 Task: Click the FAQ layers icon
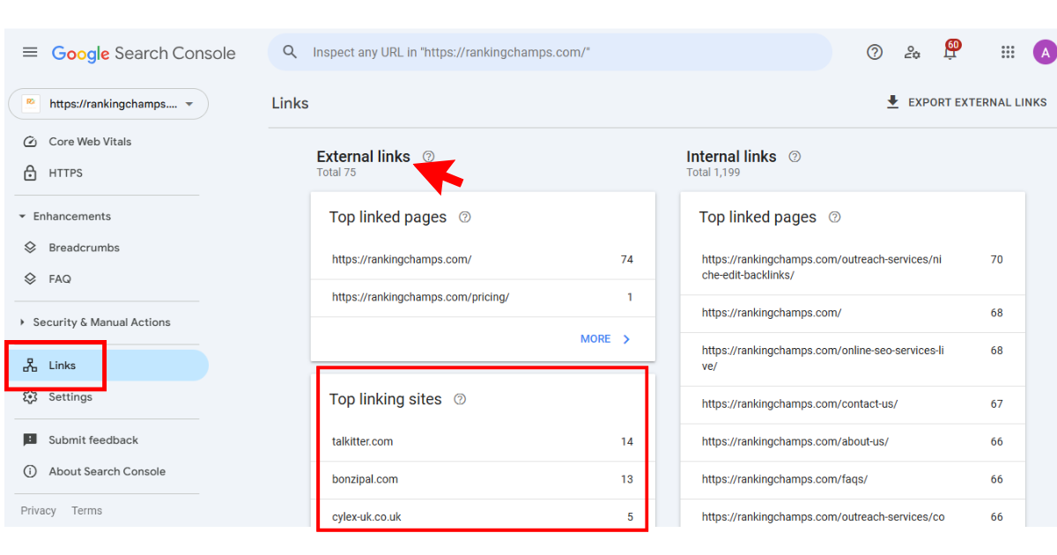[x=30, y=278]
